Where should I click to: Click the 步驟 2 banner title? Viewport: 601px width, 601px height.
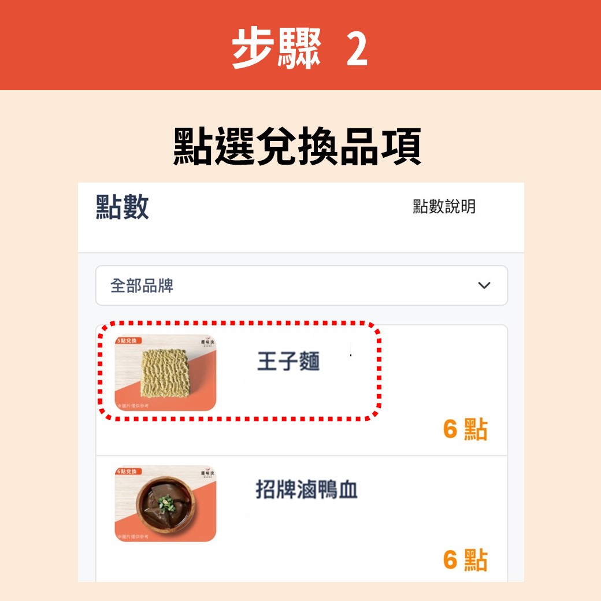tap(299, 49)
